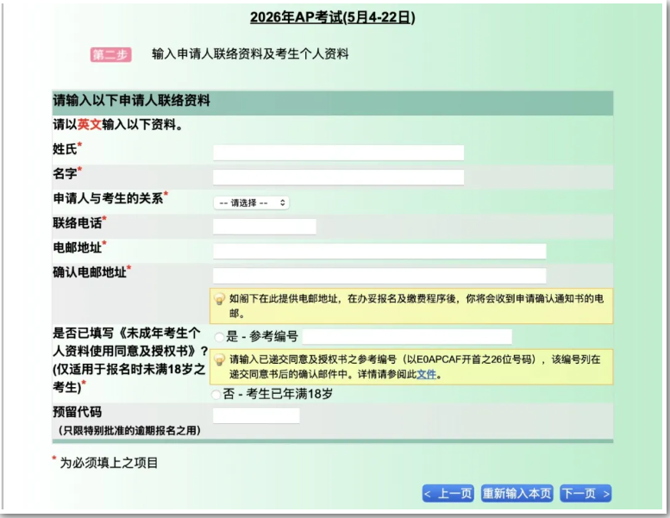This screenshot has height=518, width=670.
Task: Click the lightbulb icon beside email notice
Action: [219, 299]
